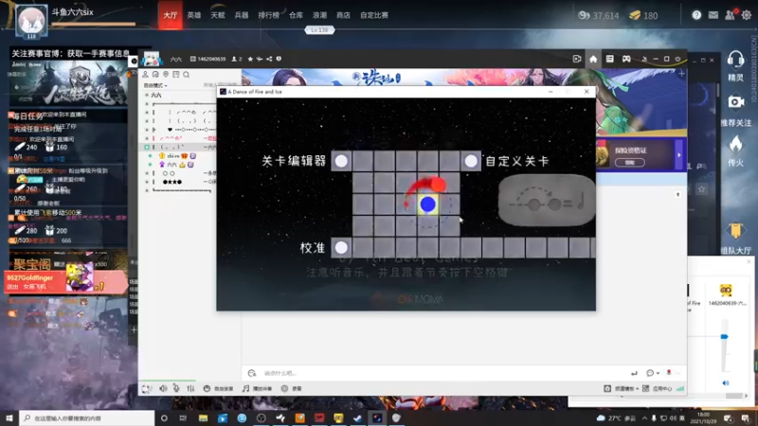Select user chi in channel list
758x426 pixels.
[179, 156]
